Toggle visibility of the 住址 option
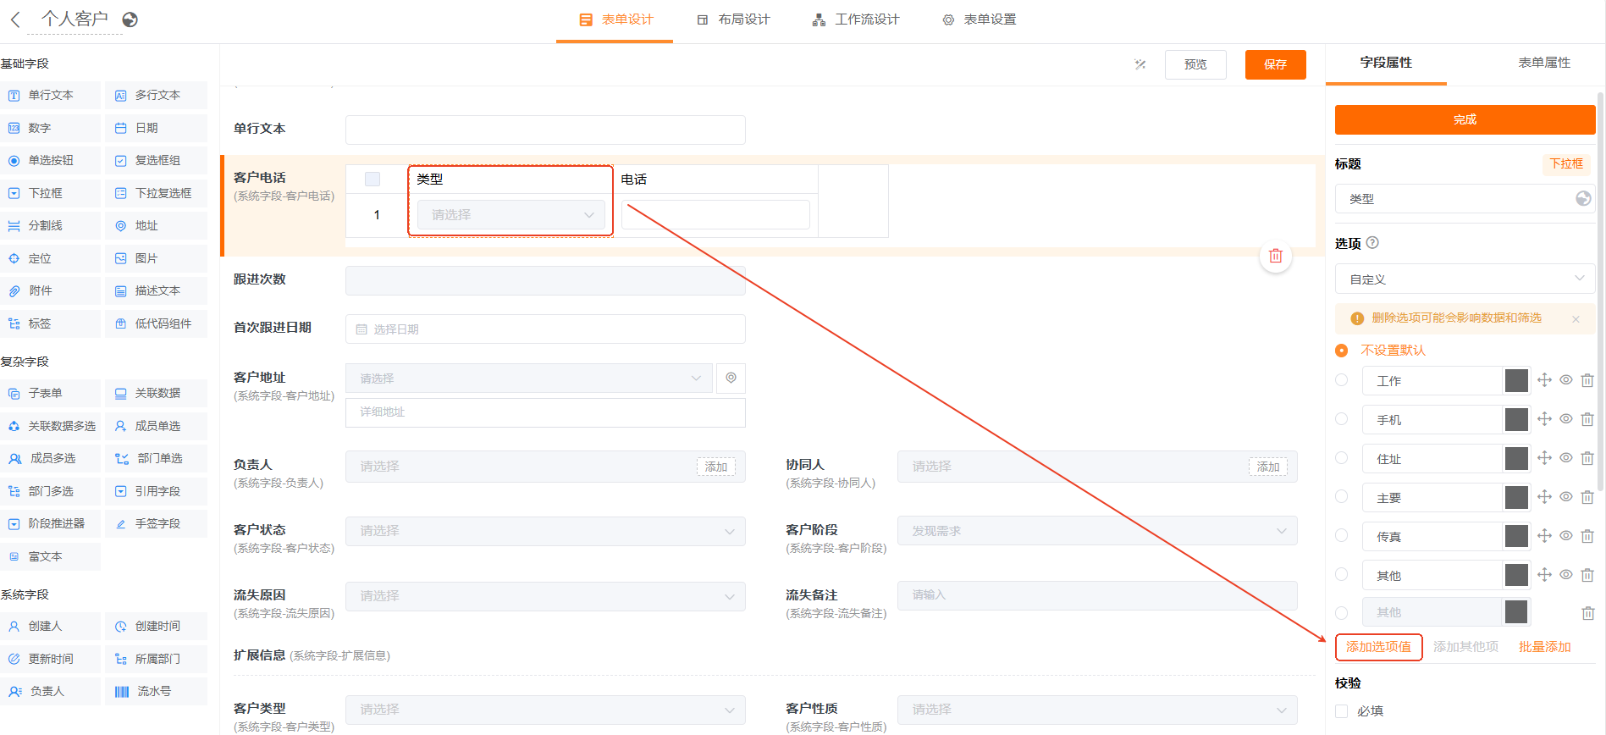 pyautogui.click(x=1566, y=458)
